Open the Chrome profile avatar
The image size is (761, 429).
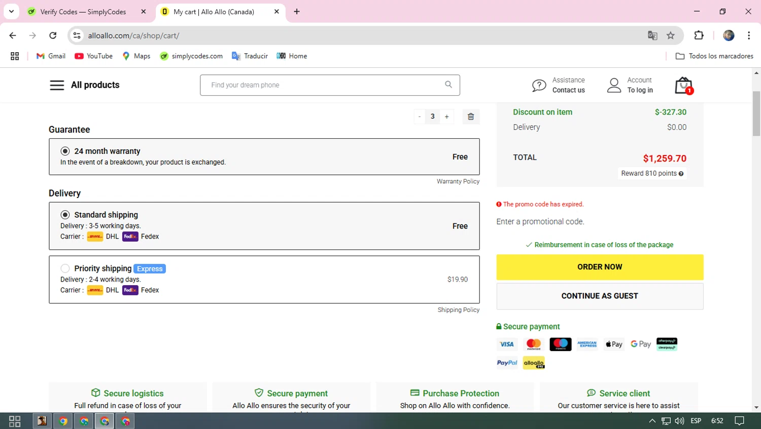pyautogui.click(x=729, y=35)
